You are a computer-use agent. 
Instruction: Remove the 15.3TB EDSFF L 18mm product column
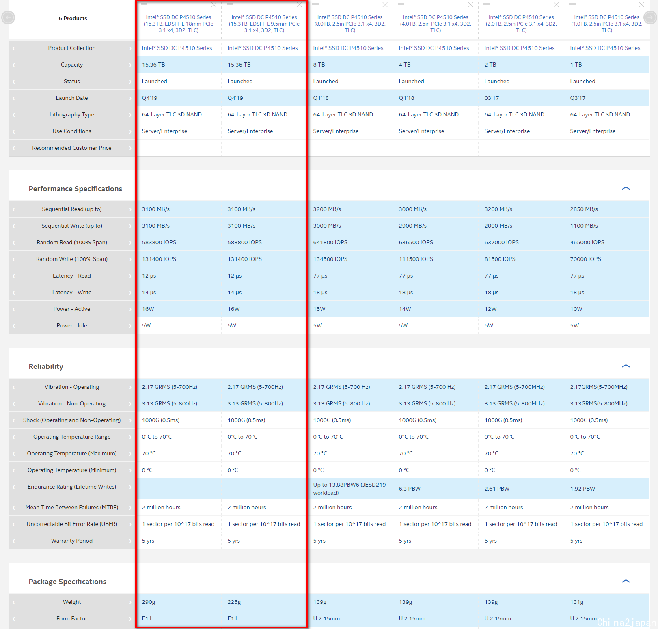(214, 5)
